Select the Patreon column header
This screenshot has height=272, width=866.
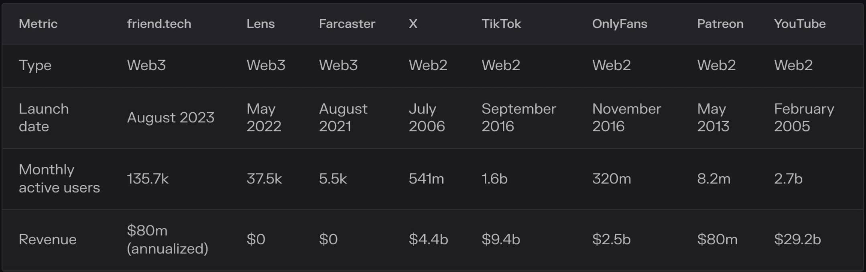pos(720,24)
